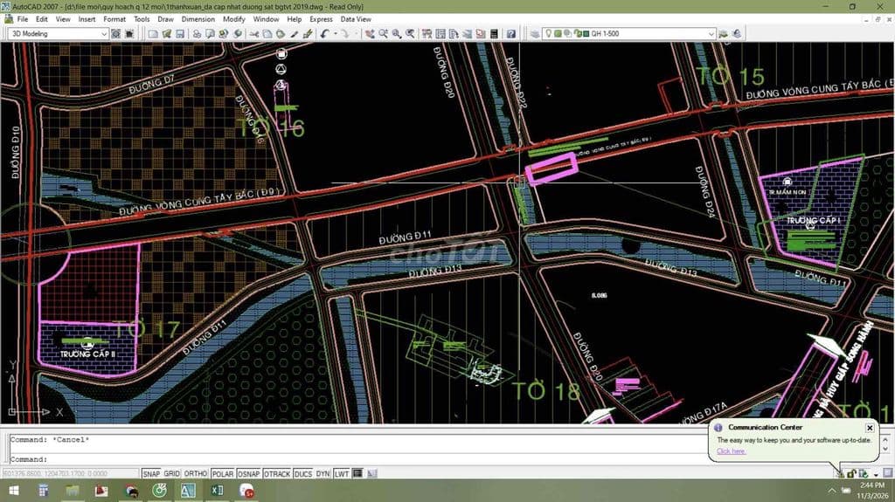Click the Undo arrow icon
Screen dimensions: 895x502
[x=324, y=34]
